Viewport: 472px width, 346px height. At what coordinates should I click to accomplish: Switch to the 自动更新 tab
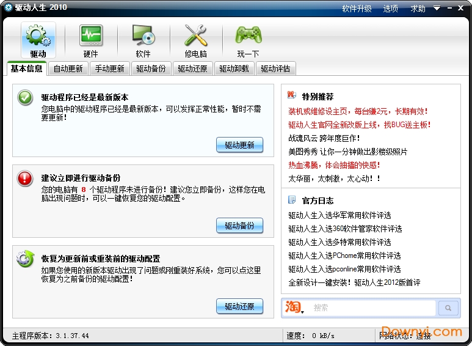68,69
